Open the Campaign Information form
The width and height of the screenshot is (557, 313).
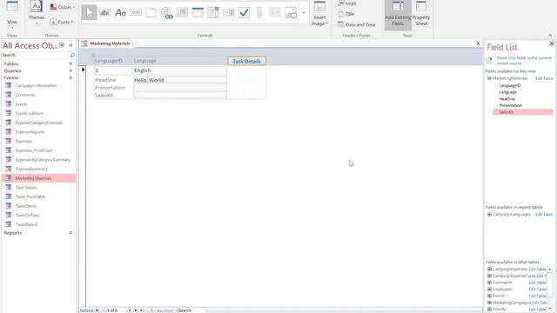pos(36,85)
